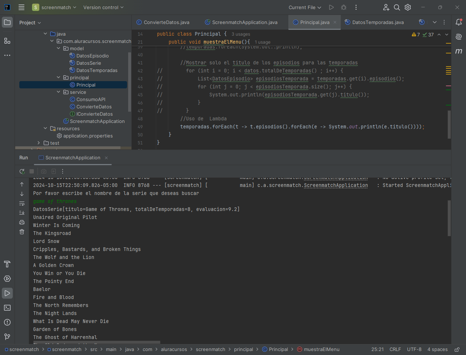Switch to ScreenmatchApplication.java editor tab
The height and width of the screenshot is (355, 466).
tap(241, 22)
